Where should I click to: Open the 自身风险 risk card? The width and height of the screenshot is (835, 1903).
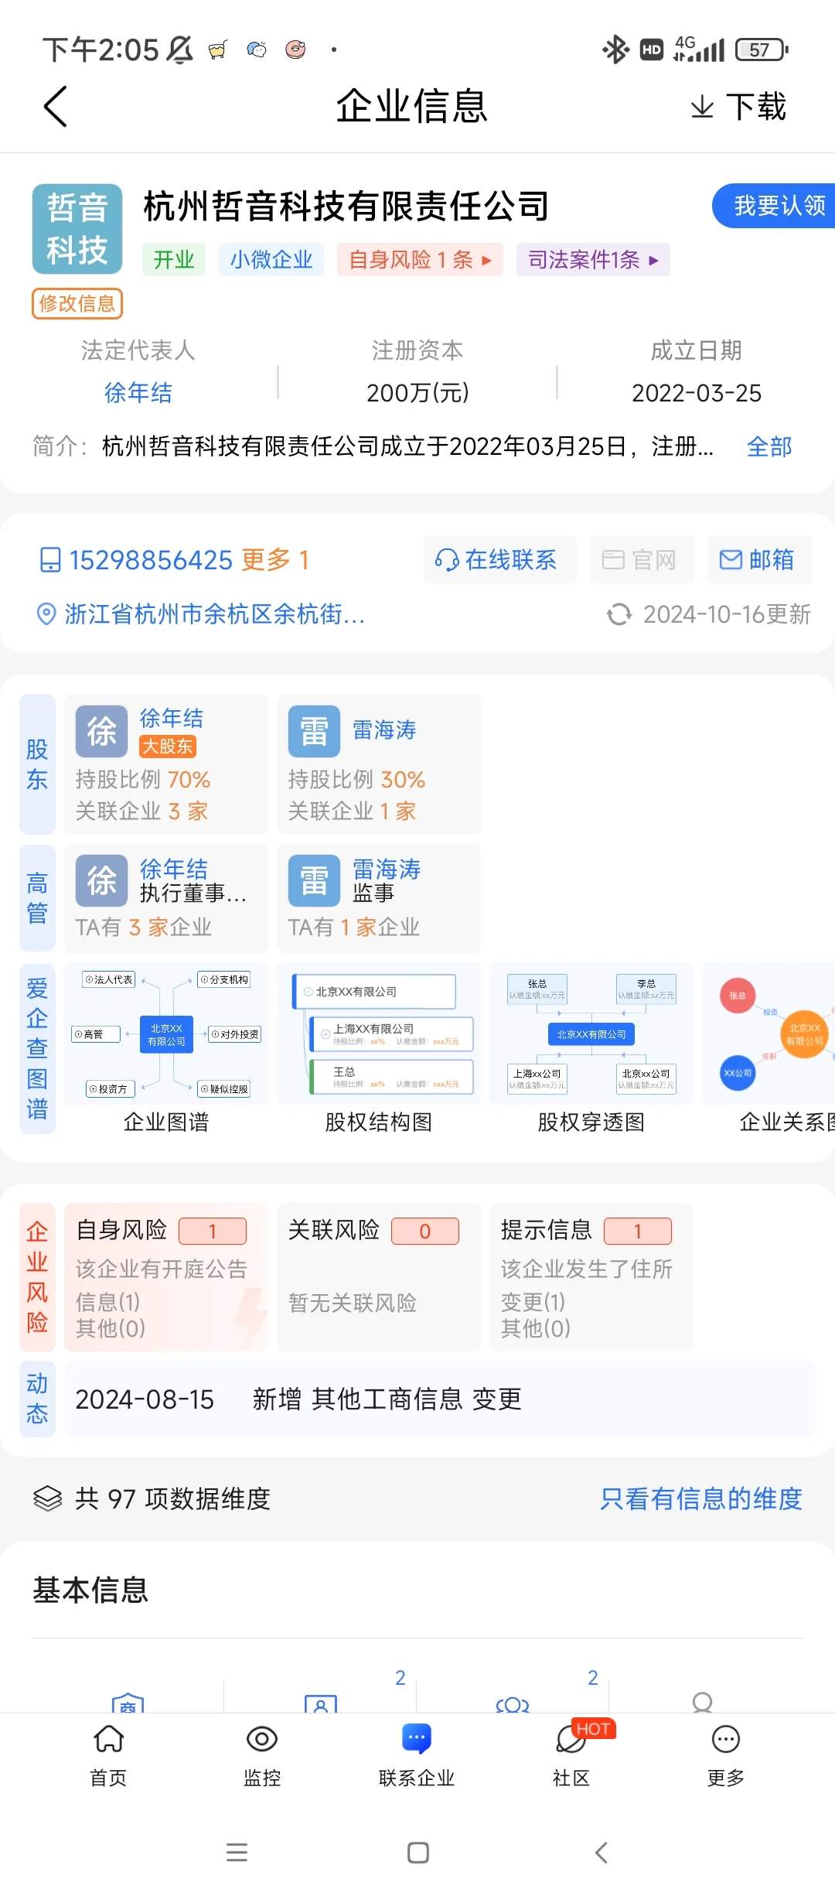tap(166, 1277)
